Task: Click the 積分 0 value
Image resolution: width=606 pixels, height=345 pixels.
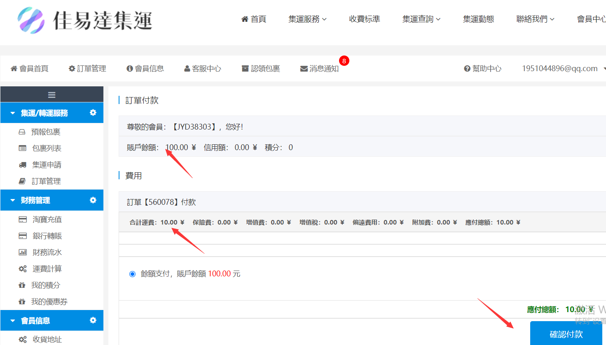Action: 291,147
